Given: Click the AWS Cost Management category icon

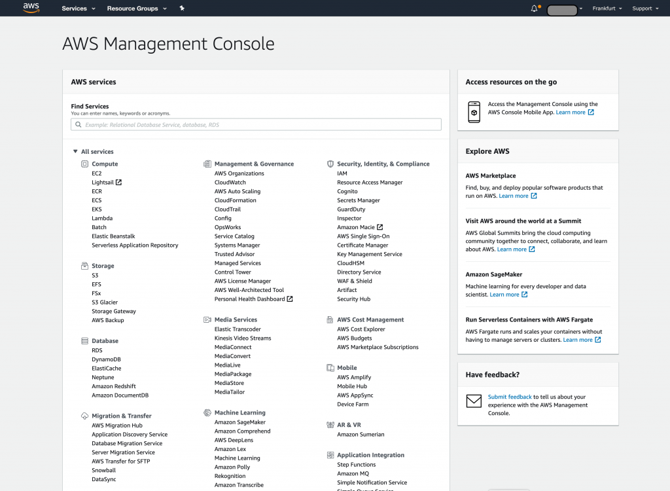Looking at the screenshot, I should [330, 319].
